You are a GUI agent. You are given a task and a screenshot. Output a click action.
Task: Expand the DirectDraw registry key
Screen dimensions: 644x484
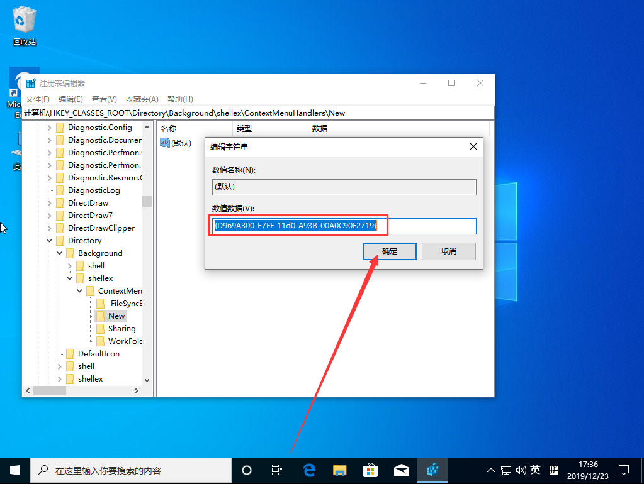(x=49, y=202)
